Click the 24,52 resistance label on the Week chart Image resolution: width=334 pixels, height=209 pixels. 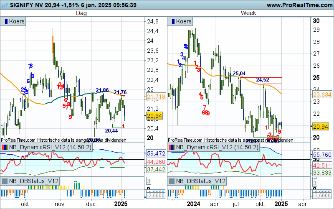[263, 80]
